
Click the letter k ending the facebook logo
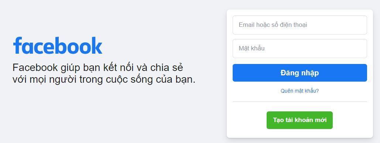click(97, 45)
